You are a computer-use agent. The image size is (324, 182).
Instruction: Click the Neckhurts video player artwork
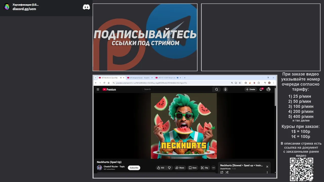coord(184,126)
